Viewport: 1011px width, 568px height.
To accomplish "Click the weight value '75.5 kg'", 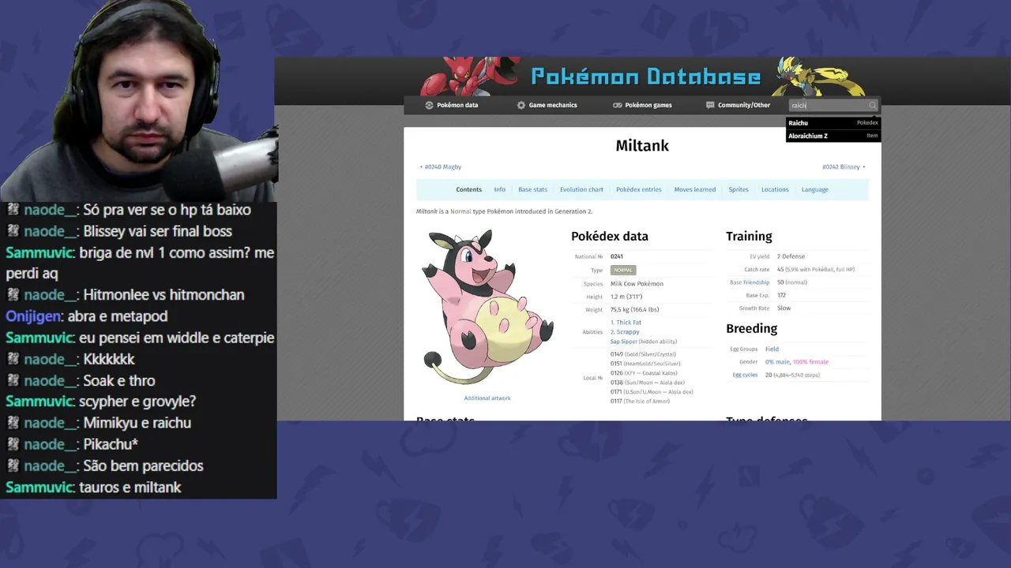I will click(620, 310).
